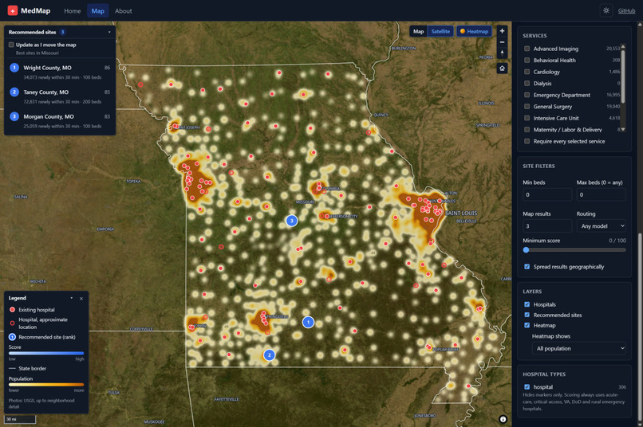
Task: Select Taney County, MO recommended site
Action: pyautogui.click(x=60, y=96)
